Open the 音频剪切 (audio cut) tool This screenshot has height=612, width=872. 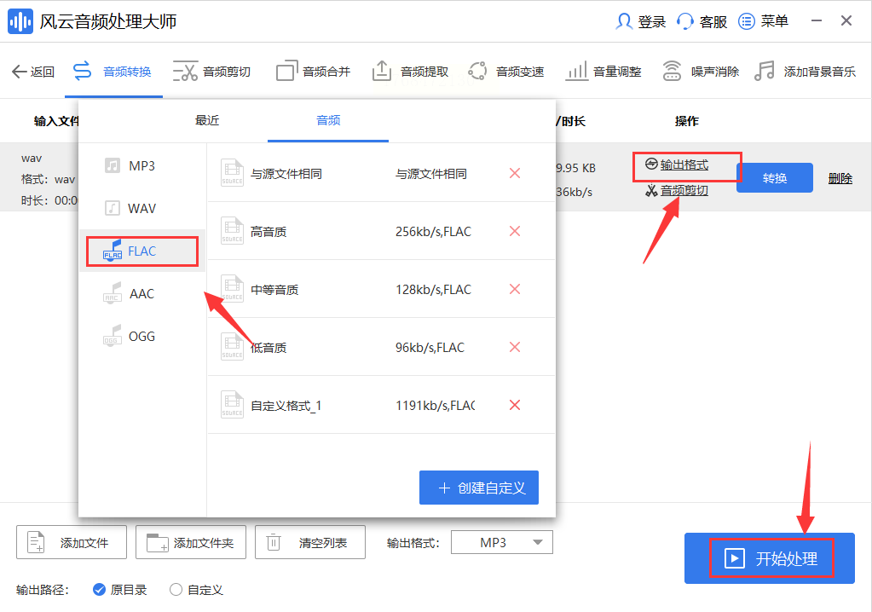[211, 72]
